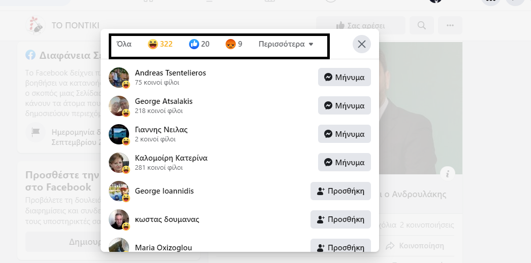
Task: Select the Haha reactions tab (322)
Action: click(x=160, y=44)
